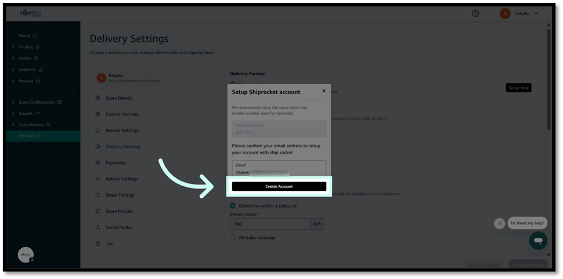563x279 pixels.
Task: Open the Payments settings tab
Action: point(116,163)
